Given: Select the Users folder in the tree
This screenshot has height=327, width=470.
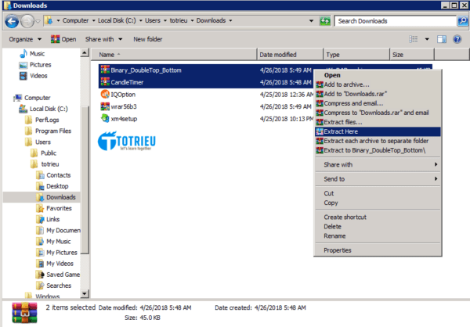Looking at the screenshot, I should [x=38, y=142].
